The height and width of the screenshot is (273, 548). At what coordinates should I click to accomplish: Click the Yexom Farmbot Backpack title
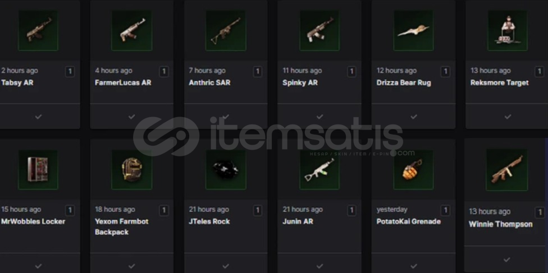pyautogui.click(x=122, y=226)
